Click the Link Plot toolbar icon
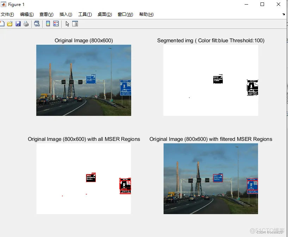 click(37, 24)
